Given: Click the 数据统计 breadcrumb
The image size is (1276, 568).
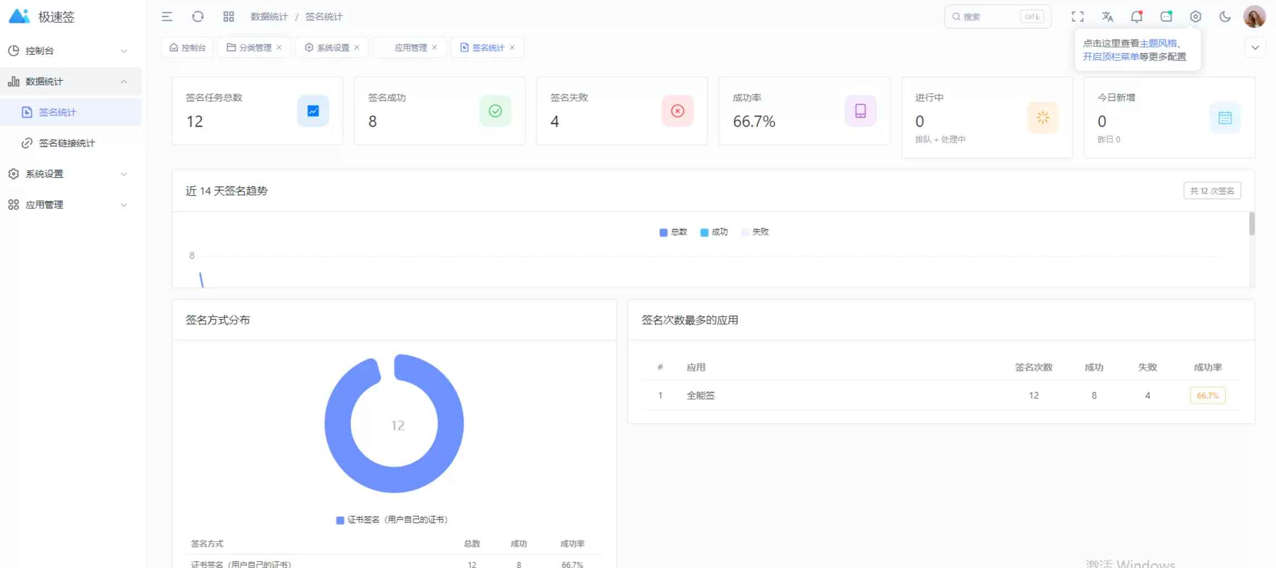Looking at the screenshot, I should click(269, 17).
